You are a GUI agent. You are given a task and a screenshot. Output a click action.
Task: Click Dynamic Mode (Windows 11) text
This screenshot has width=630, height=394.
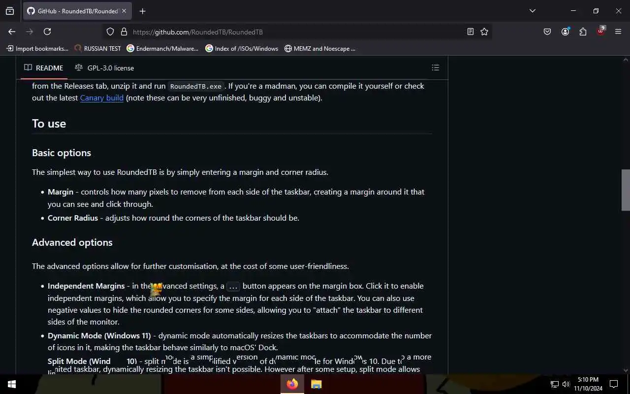click(x=99, y=335)
